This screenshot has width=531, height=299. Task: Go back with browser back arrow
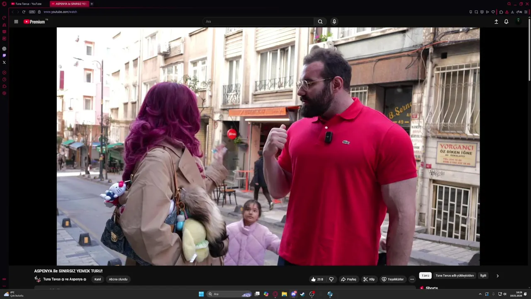click(x=12, y=12)
